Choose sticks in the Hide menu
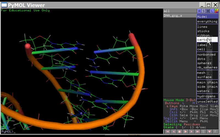The width and height of the screenshot is (220, 137). (x=207, y=31)
